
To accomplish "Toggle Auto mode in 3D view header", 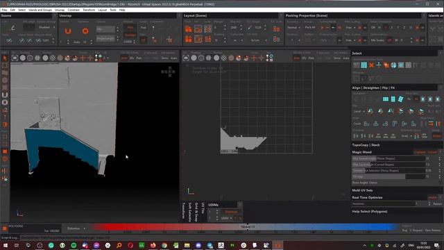I will tap(173, 58).
